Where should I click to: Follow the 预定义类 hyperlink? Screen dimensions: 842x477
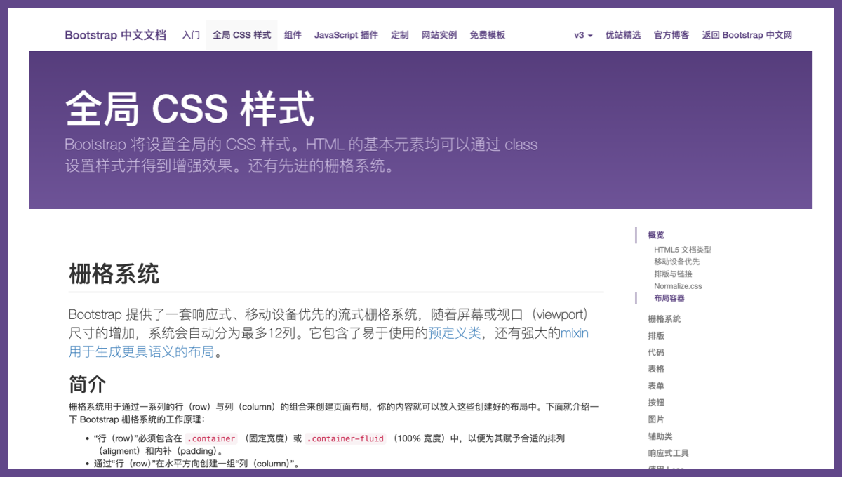pyautogui.click(x=455, y=333)
